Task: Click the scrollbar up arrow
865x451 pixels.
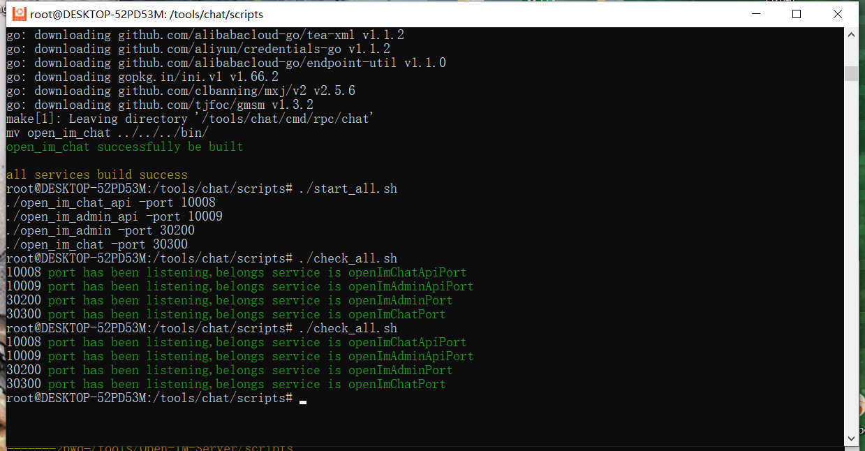Action: 851,34
